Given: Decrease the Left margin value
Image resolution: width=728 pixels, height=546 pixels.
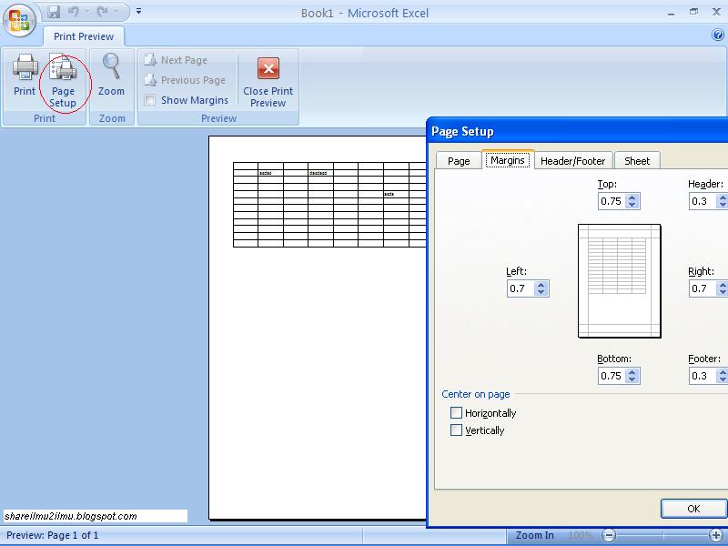Looking at the screenshot, I should click(x=541, y=292).
